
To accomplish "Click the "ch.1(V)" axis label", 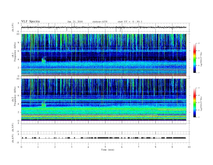I will pos(13,27).
